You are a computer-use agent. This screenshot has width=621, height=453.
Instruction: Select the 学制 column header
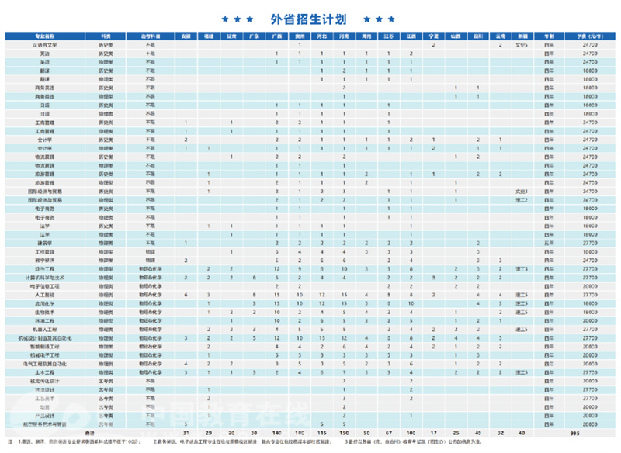point(549,36)
